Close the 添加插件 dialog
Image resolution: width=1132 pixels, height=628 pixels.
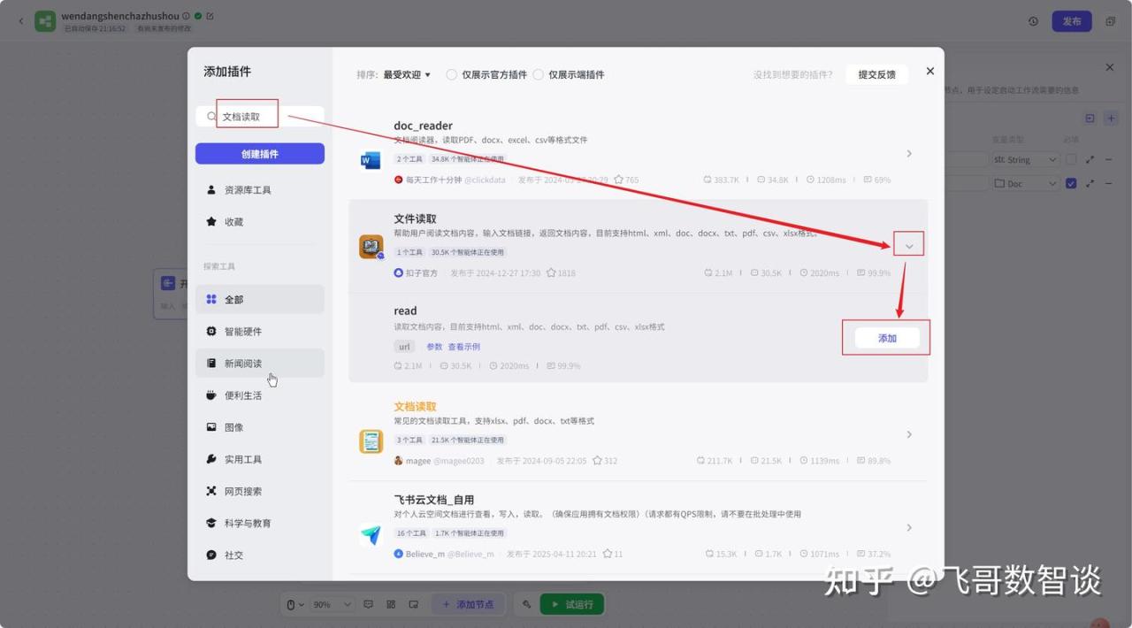(929, 71)
